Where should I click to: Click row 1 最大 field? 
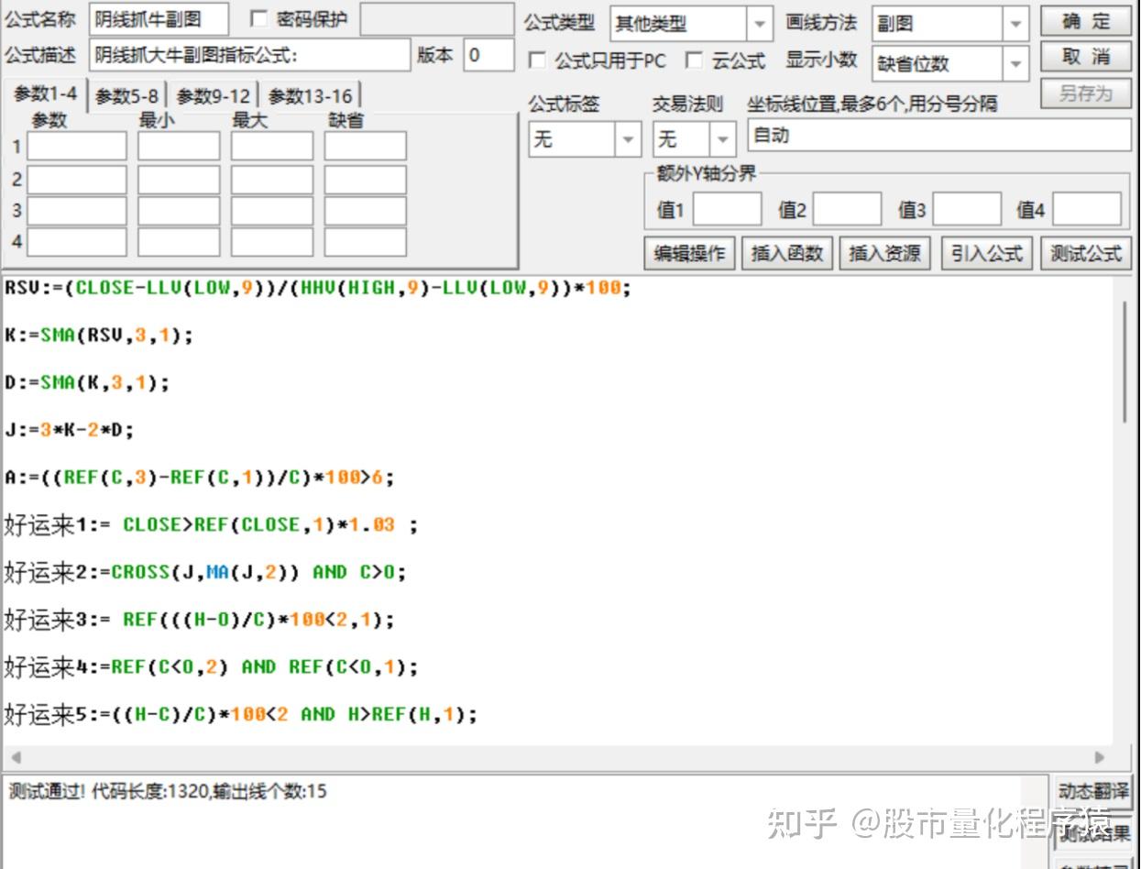[272, 147]
